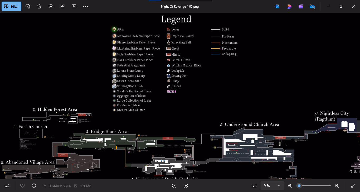Open the share options
The height and width of the screenshot is (192, 360).
coord(62,6)
